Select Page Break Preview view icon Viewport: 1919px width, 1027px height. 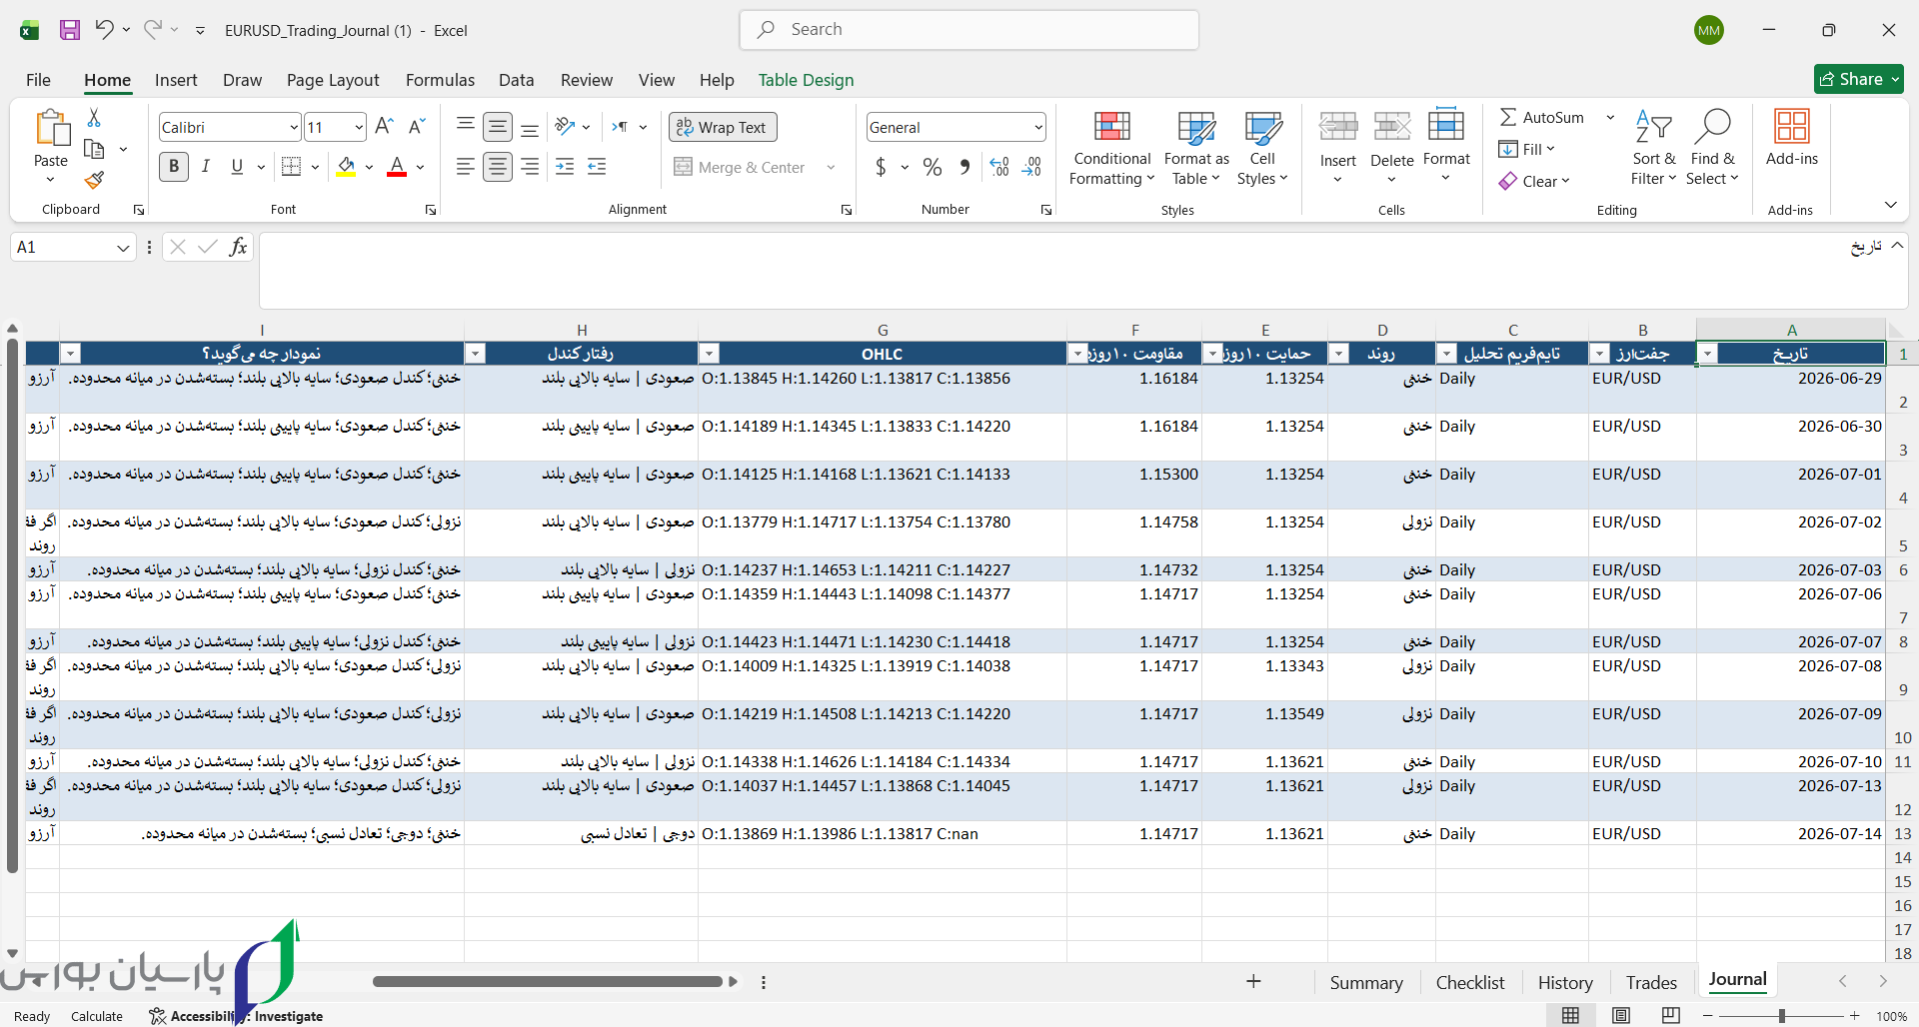1670,1015
